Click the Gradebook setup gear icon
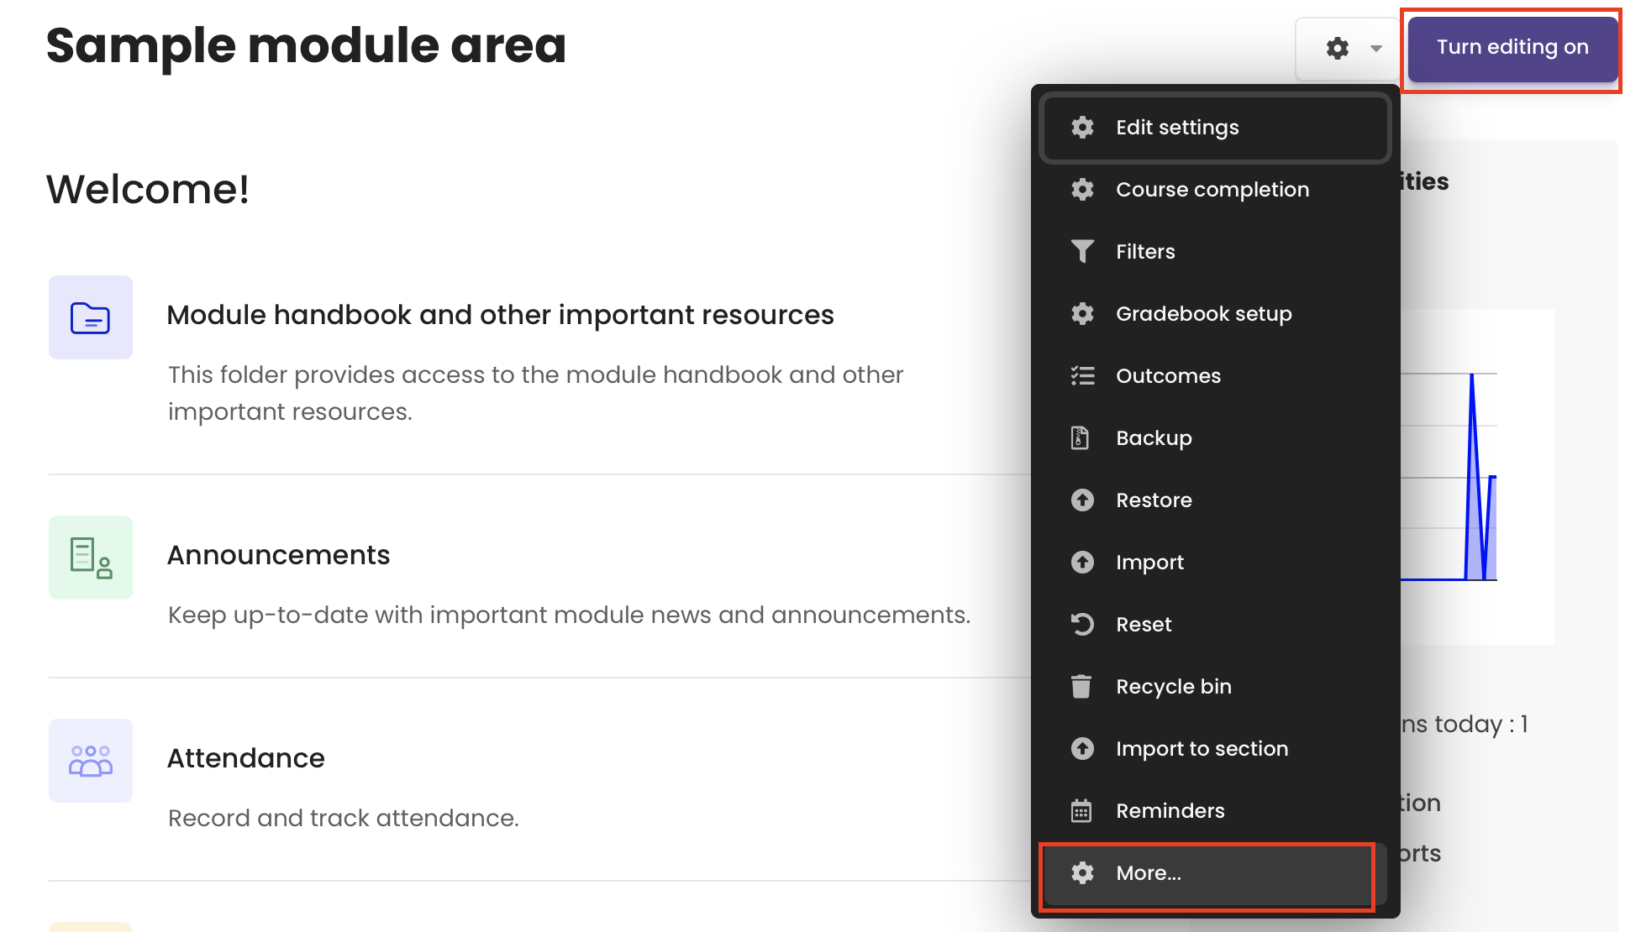1625x932 pixels. click(x=1082, y=314)
